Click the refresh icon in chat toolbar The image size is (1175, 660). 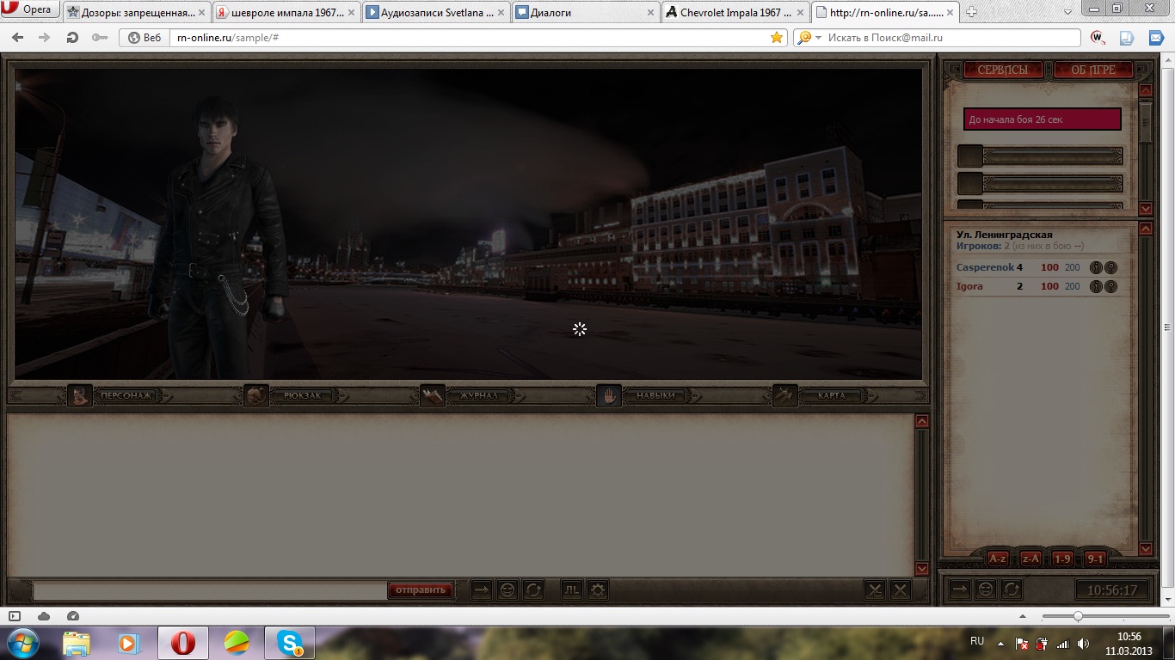(533, 590)
